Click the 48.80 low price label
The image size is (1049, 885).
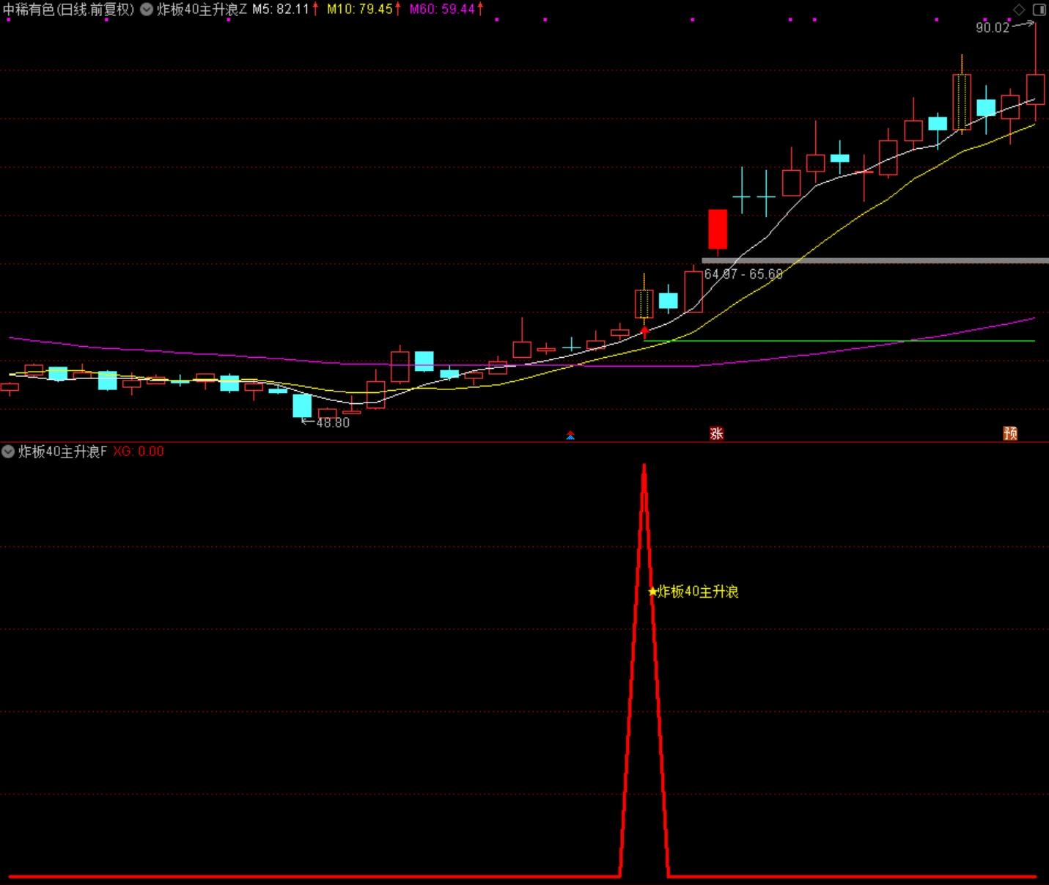(333, 423)
